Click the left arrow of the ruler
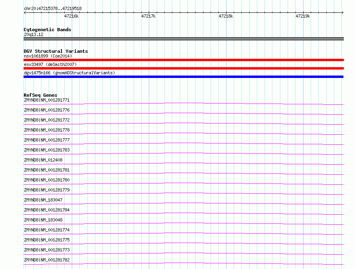Screen dimensions: 355x269 (25, 12)
